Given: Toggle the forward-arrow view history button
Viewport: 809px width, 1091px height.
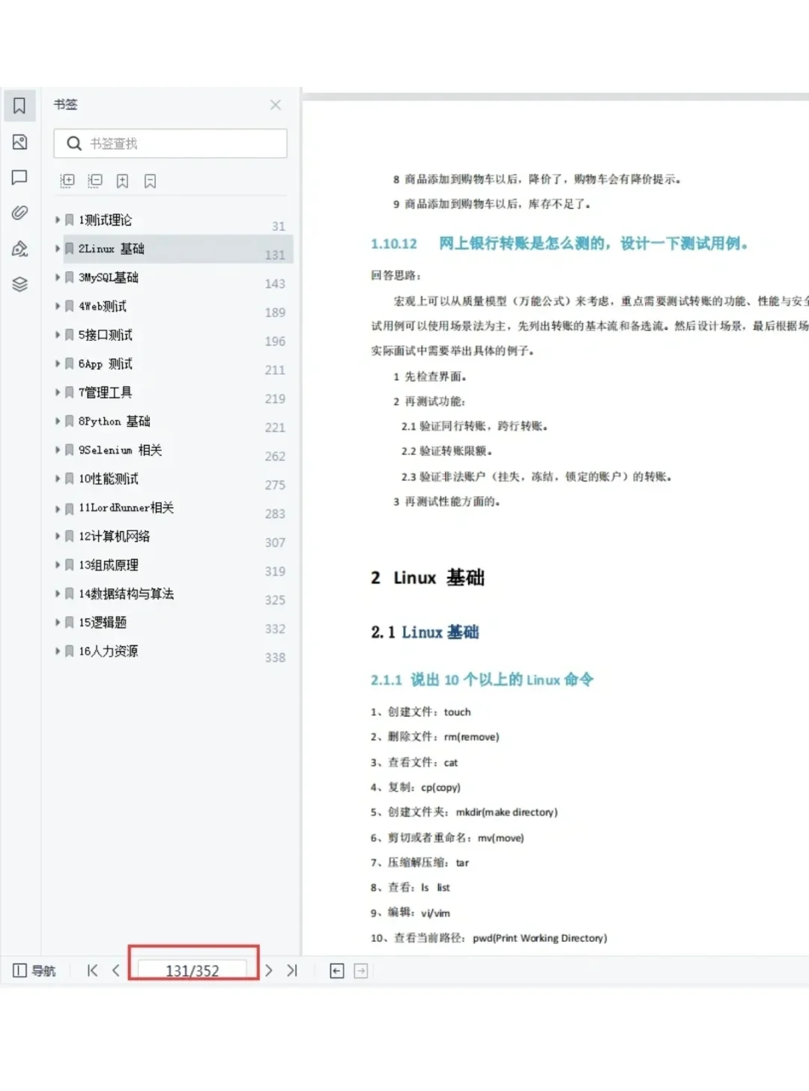Looking at the screenshot, I should pyautogui.click(x=360, y=970).
